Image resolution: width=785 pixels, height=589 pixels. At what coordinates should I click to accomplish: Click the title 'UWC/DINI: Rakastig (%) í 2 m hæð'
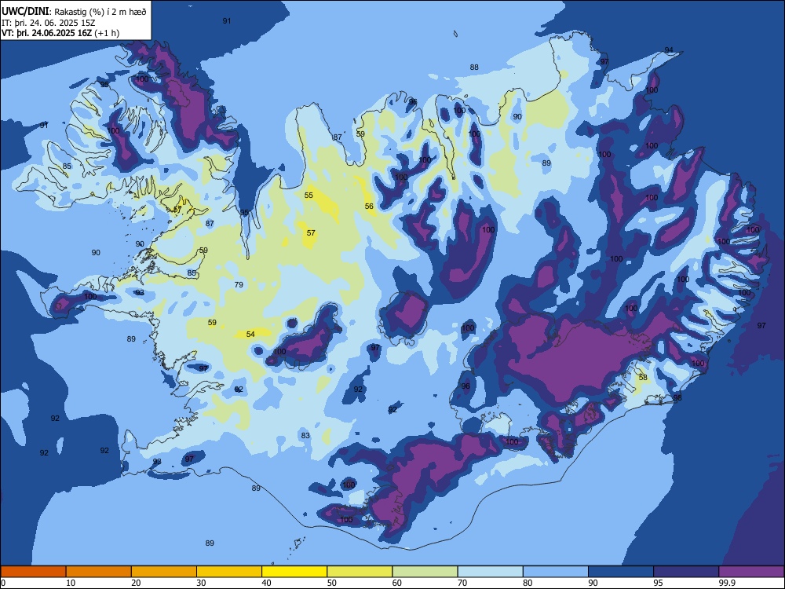coord(74,11)
